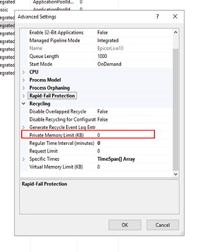
Task: Expand the Specific Times property
Action: click(24, 159)
